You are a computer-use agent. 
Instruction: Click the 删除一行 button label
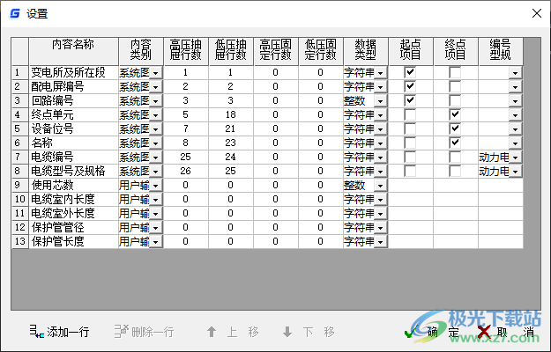pos(153,332)
